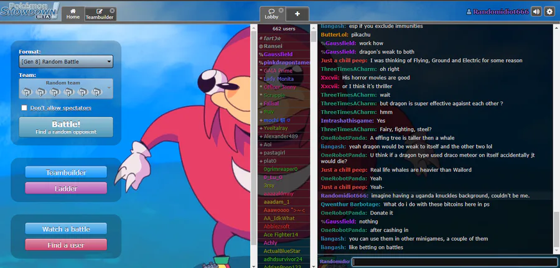
Task: Close the Lobby chat tab
Action: (281, 11)
